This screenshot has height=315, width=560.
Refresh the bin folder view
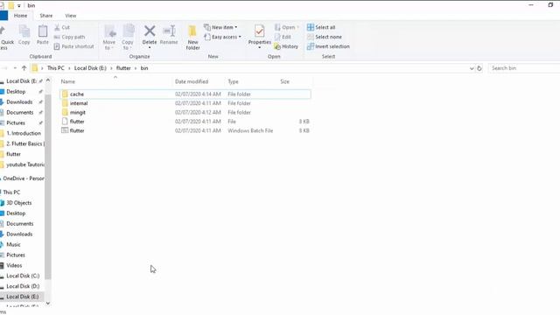coord(479,68)
